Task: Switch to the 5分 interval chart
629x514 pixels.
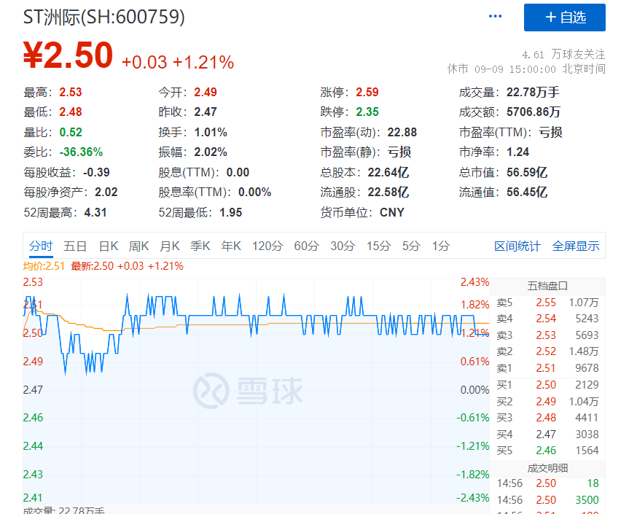Action: [411, 246]
